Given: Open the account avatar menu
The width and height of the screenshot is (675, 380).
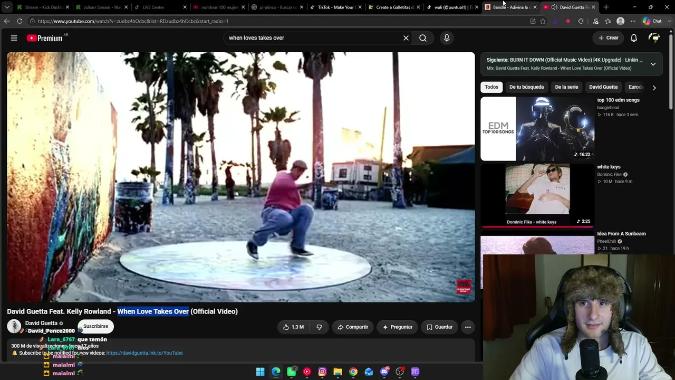Looking at the screenshot, I should coord(654,38).
